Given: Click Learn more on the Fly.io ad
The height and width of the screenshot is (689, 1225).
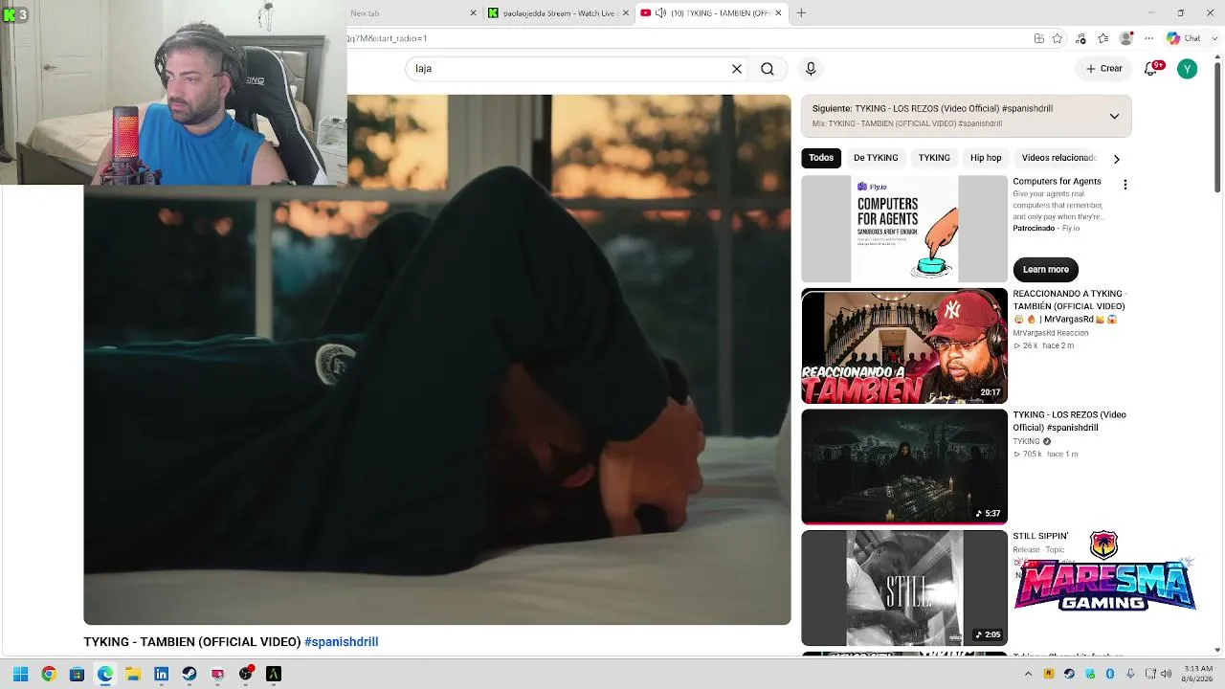Looking at the screenshot, I should (x=1045, y=270).
